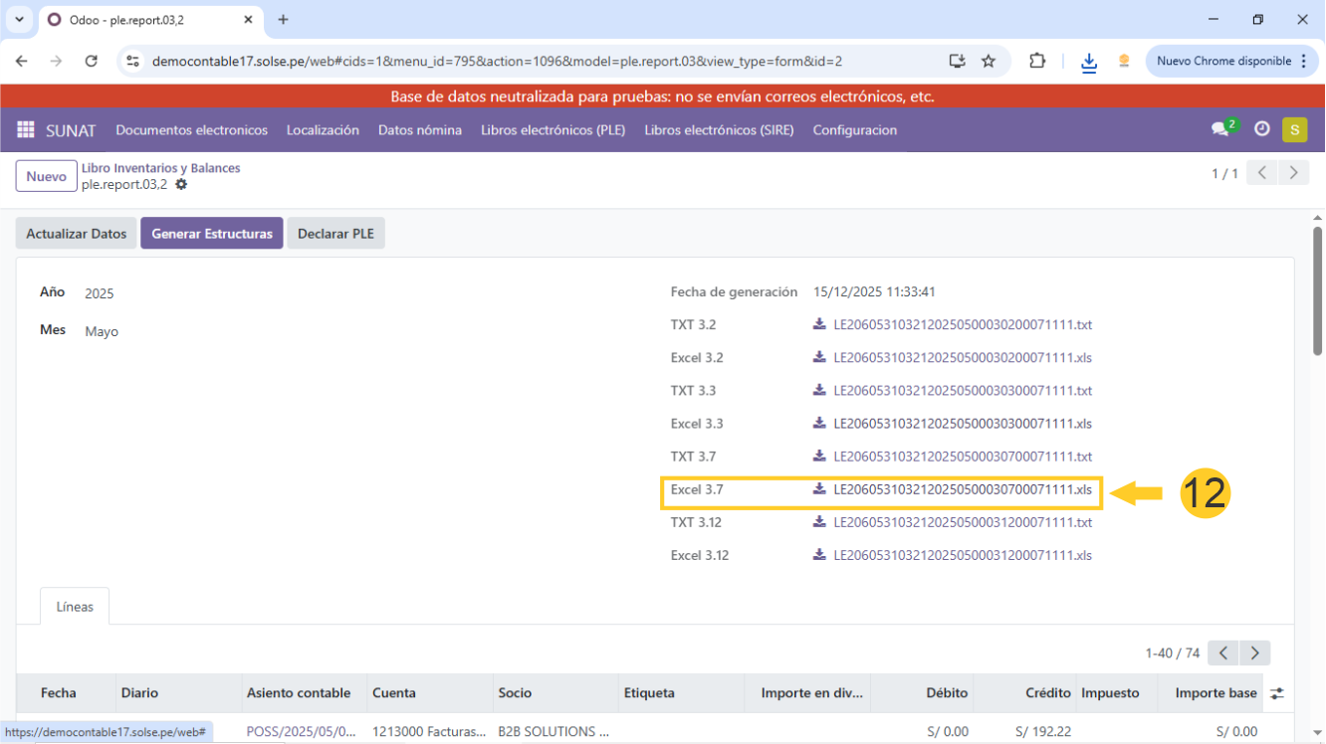Open the activities clock icon
Image resolution: width=1326 pixels, height=744 pixels.
1261,129
